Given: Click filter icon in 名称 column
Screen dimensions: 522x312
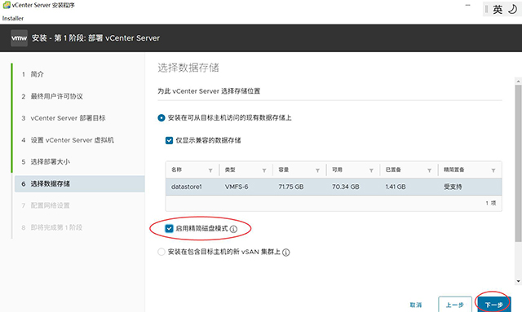Looking at the screenshot, I should (210, 170).
